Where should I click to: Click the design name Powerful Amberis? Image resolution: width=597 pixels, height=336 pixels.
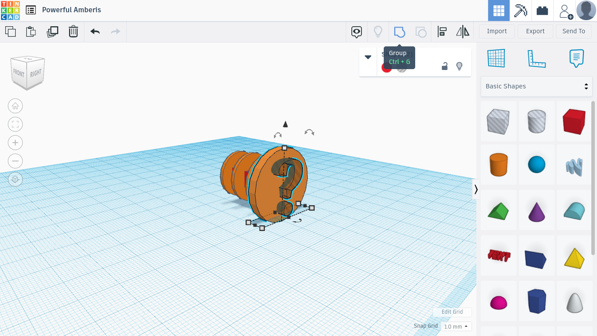(x=72, y=10)
